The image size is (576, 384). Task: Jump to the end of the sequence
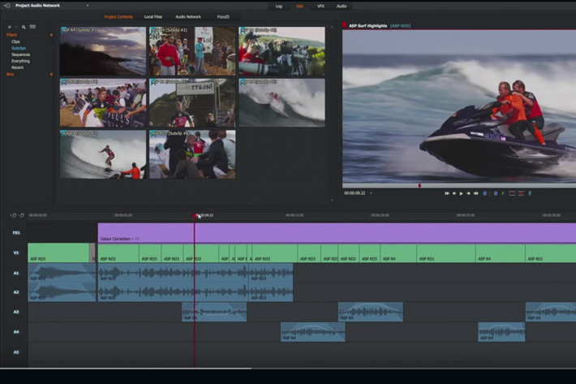pos(477,193)
